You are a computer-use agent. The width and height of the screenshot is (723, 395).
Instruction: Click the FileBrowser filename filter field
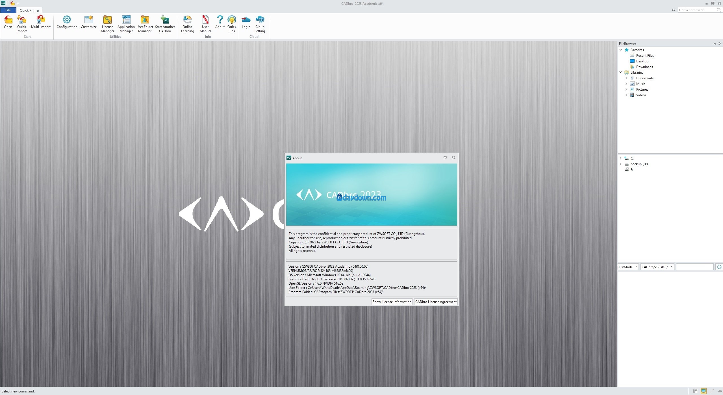(694, 267)
